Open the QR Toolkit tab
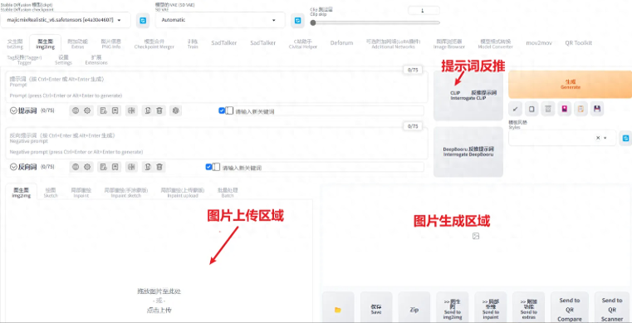The image size is (632, 323). [578, 43]
